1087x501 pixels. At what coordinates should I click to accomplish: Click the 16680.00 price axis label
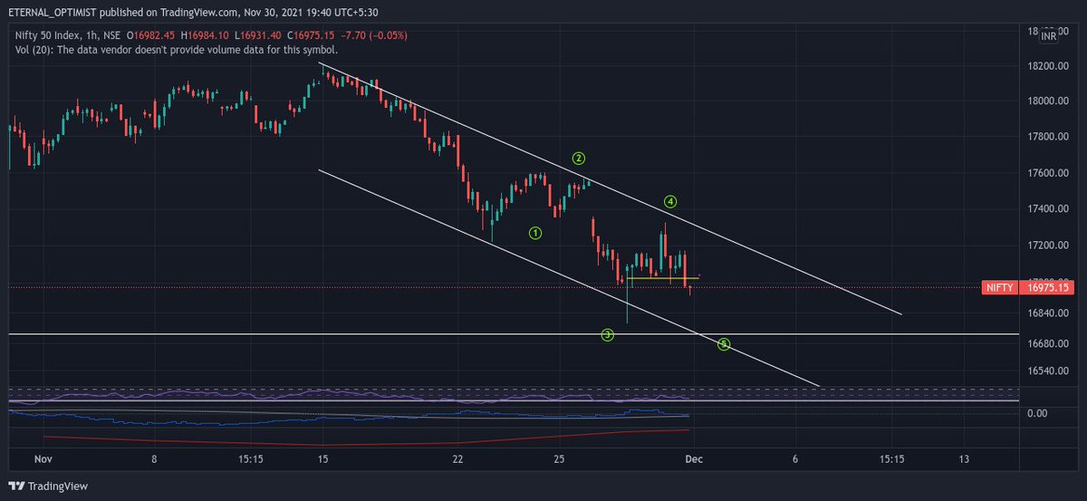(x=1047, y=344)
